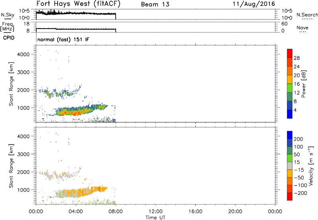318x220 pixels.
Task: Click the 'Velocity [m s-1]' colorbar label
Action: [311, 166]
